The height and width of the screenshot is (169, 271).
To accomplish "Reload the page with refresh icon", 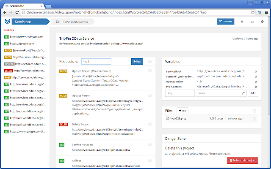I will pyautogui.click(x=17, y=12).
